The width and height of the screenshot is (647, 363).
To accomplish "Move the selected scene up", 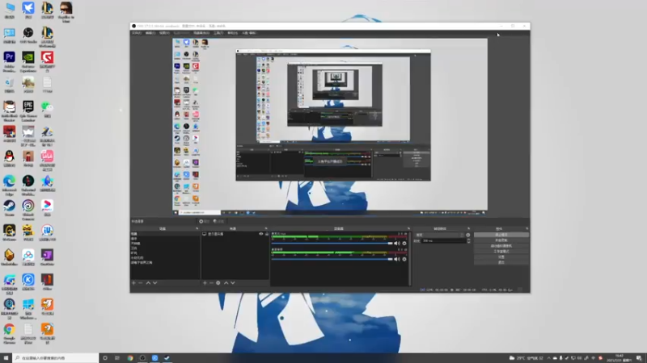I will tap(148, 283).
